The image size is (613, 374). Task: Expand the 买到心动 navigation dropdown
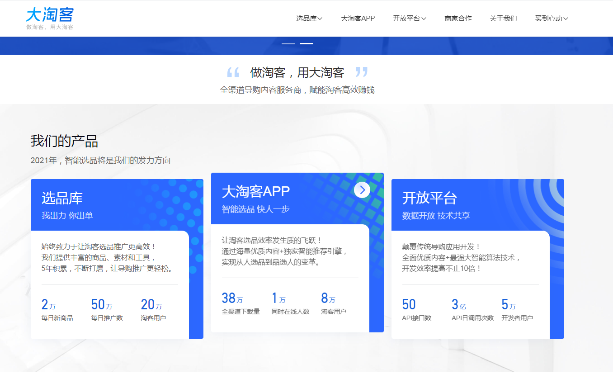[552, 19]
